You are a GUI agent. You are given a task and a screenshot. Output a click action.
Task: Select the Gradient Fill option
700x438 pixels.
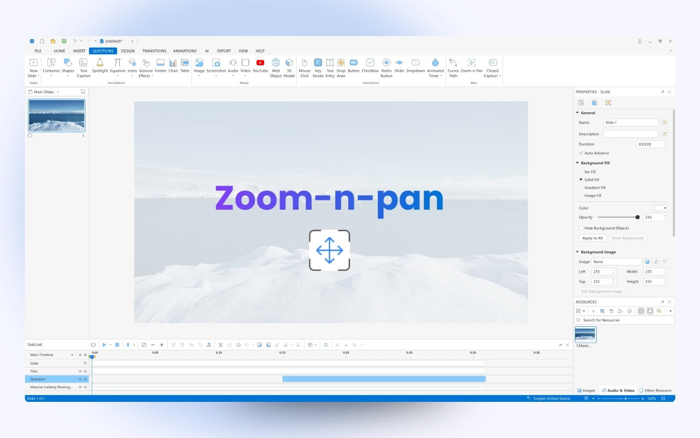point(581,188)
